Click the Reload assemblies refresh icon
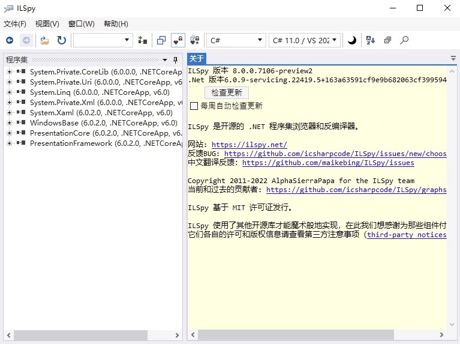 point(61,40)
